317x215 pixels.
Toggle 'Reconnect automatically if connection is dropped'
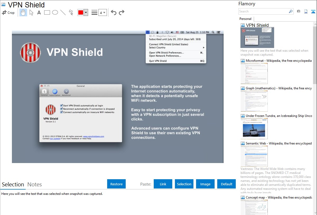tap(61, 109)
